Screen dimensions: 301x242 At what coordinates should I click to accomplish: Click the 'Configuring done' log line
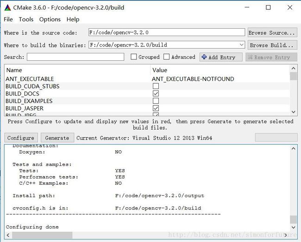coord(32,227)
